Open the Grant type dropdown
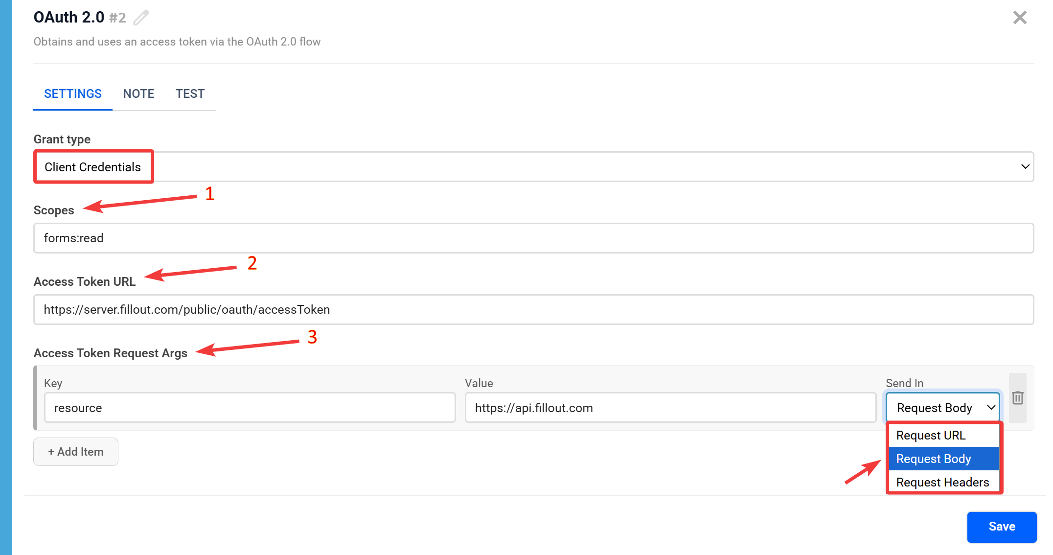Screen dimensions: 1053x555 coord(533,167)
